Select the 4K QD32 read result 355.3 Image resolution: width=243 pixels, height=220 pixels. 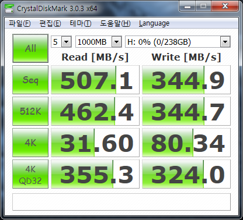point(95,174)
